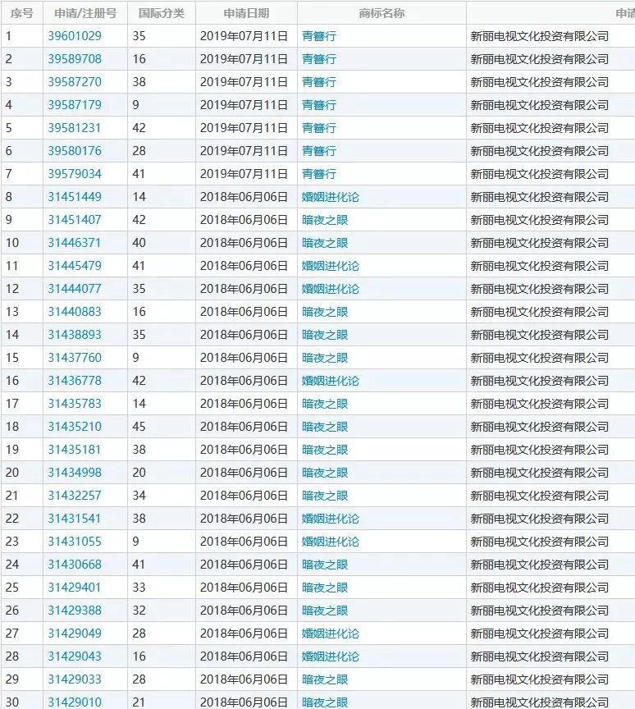Click 暗夜之眼 trademark name in row 13
This screenshot has width=635, height=709.
pos(325,312)
